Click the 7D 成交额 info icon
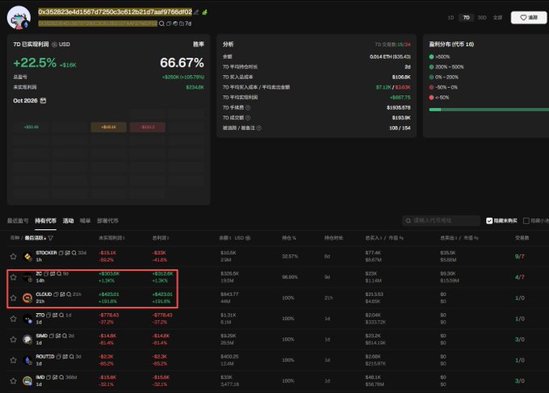This screenshot has width=549, height=393. [248, 118]
